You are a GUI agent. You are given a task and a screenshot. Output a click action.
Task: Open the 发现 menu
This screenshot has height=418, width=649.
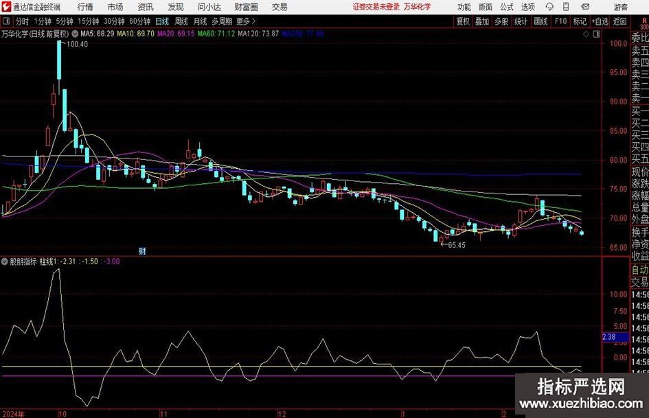(x=176, y=7)
